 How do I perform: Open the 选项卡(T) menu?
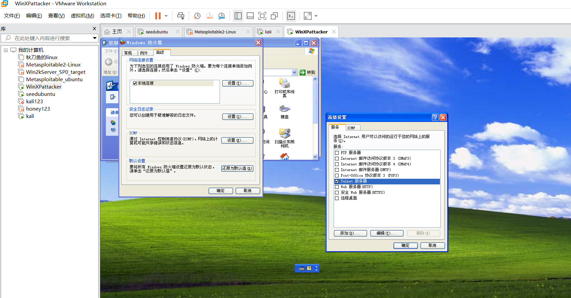click(111, 16)
